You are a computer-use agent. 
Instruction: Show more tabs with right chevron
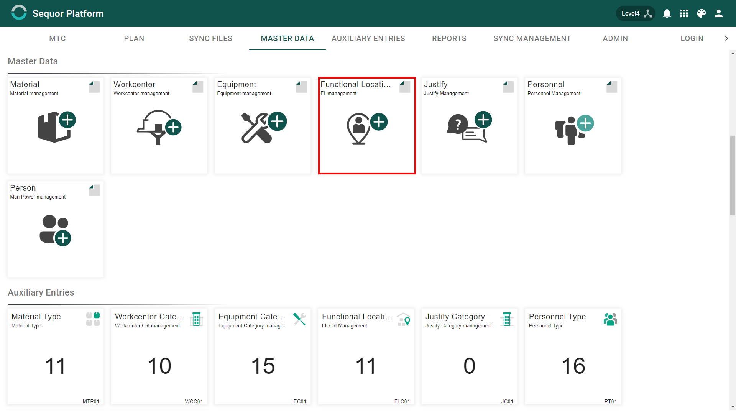726,38
